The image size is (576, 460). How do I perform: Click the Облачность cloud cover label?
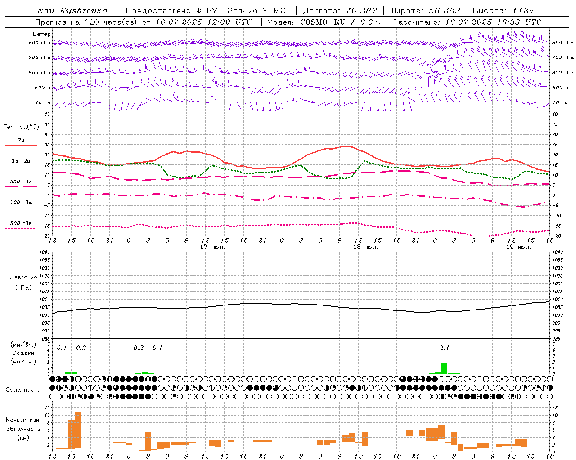click(23, 389)
